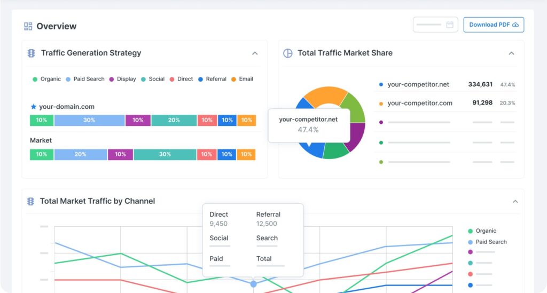Click the purple dot in market share list

click(381, 122)
